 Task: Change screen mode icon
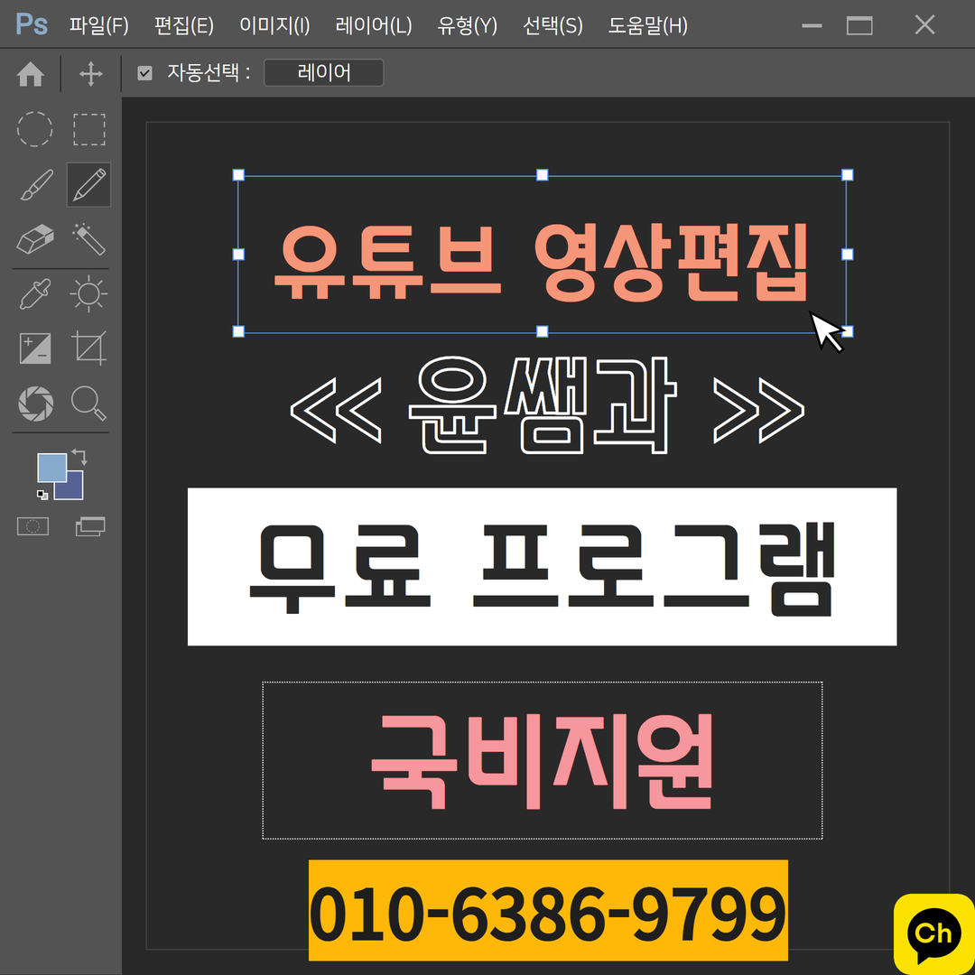[x=90, y=526]
